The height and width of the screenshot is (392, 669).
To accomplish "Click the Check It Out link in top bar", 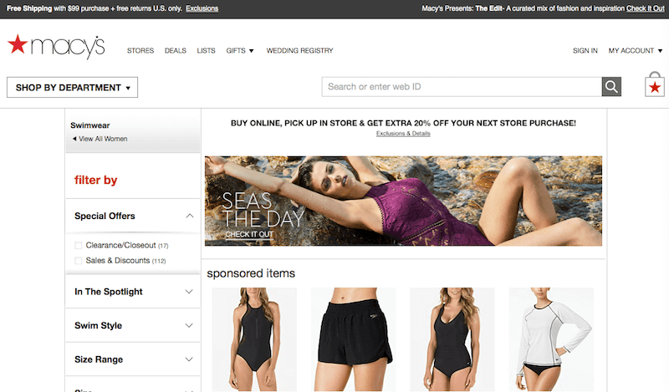I will click(645, 8).
